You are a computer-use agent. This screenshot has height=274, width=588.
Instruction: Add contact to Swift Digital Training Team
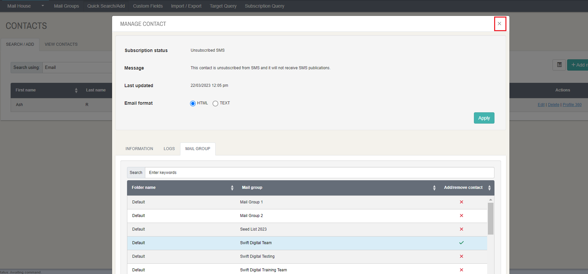461,270
